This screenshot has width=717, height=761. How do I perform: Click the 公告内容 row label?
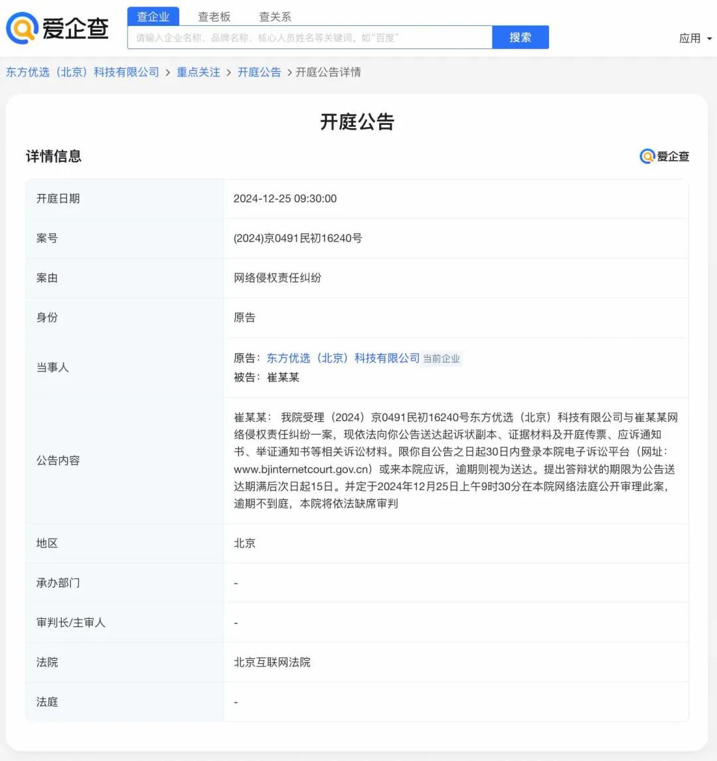(x=58, y=461)
